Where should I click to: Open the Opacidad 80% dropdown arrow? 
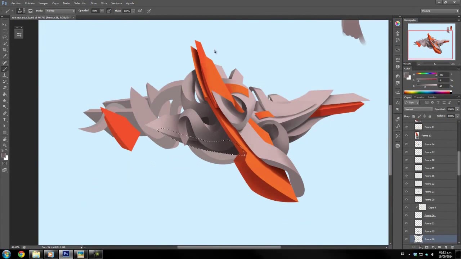coord(102,11)
